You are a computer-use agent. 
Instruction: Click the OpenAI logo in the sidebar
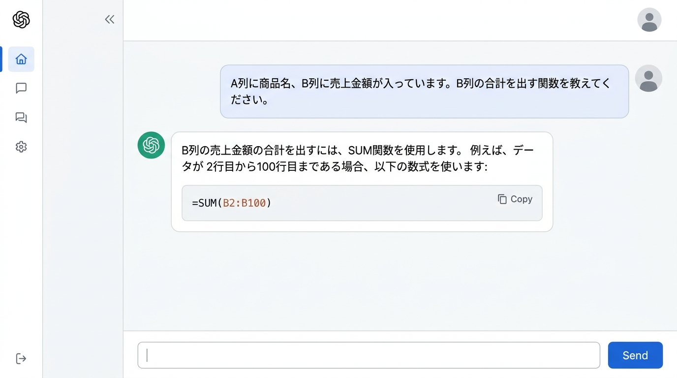[x=21, y=20]
